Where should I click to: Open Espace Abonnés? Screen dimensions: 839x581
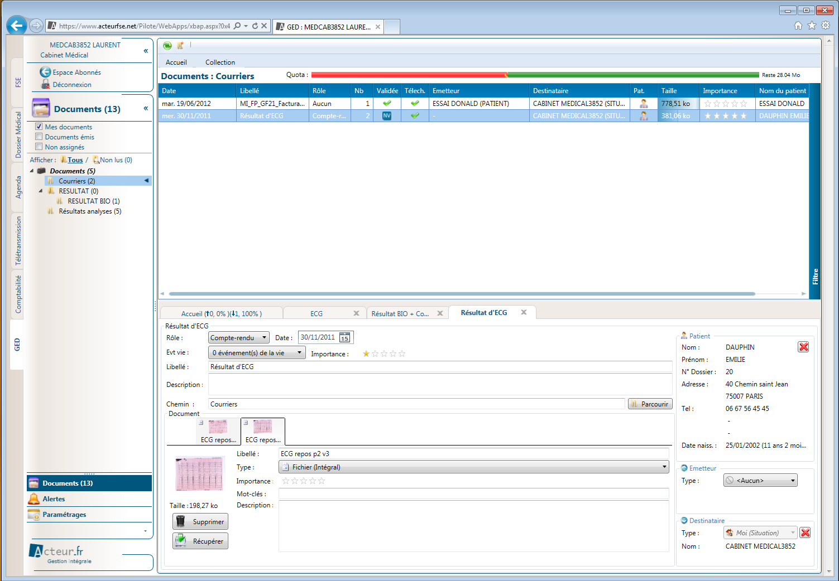coord(76,72)
